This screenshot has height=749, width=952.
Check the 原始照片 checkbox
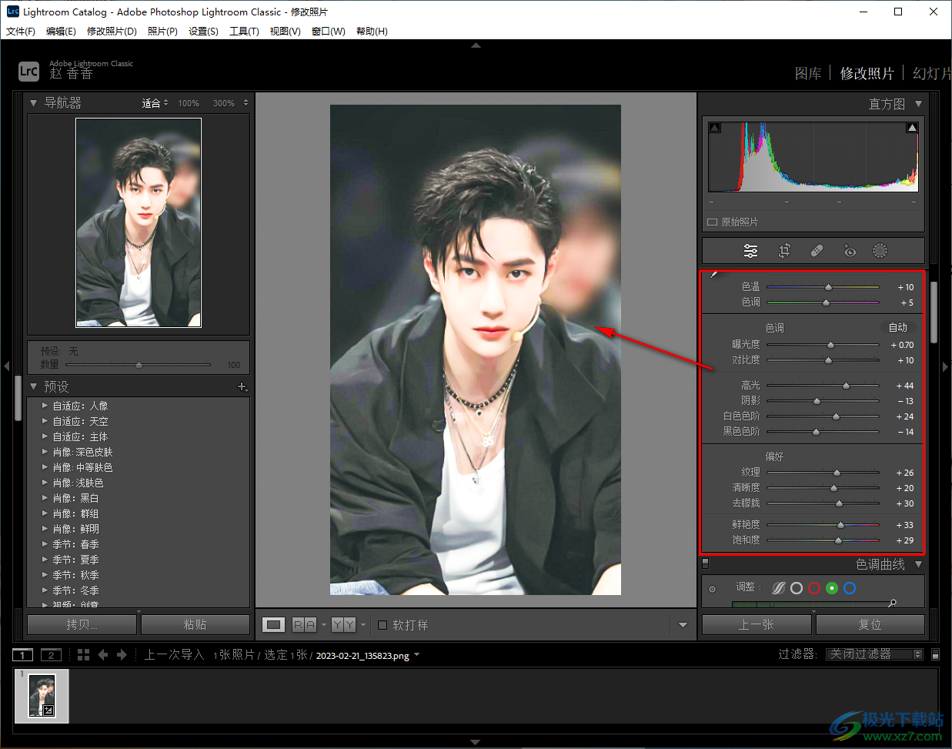click(712, 222)
